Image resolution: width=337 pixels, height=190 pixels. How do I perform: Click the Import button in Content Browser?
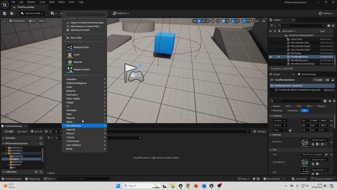[23, 131]
